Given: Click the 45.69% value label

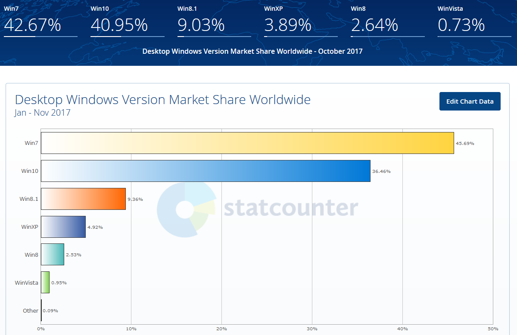Looking at the screenshot, I should click(x=465, y=143).
